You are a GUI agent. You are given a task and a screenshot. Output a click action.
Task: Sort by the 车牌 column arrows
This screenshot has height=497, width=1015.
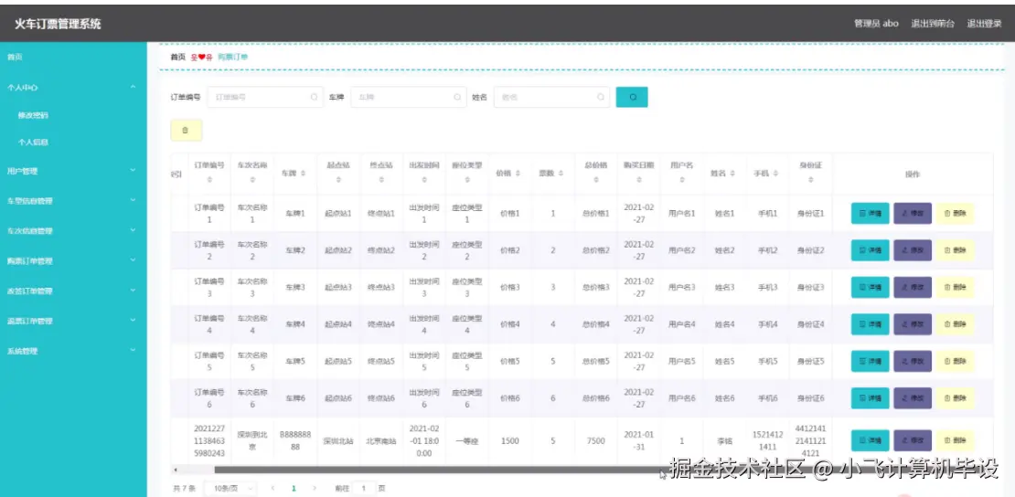(x=303, y=174)
